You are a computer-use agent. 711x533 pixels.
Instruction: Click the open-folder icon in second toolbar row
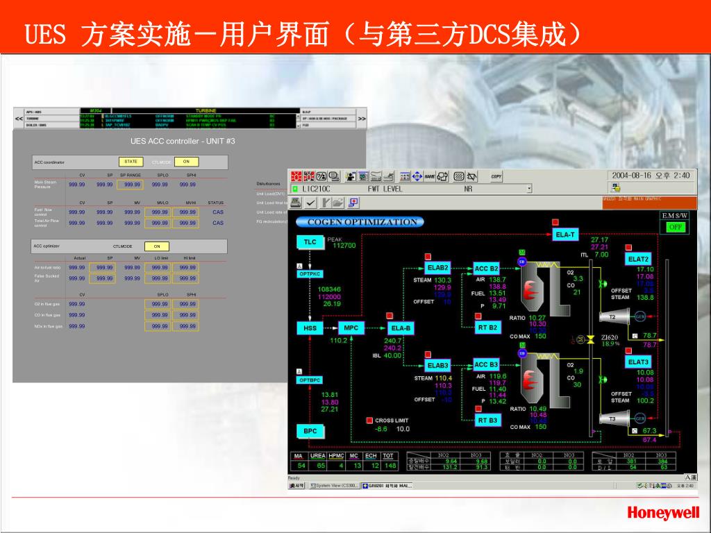[338, 202]
